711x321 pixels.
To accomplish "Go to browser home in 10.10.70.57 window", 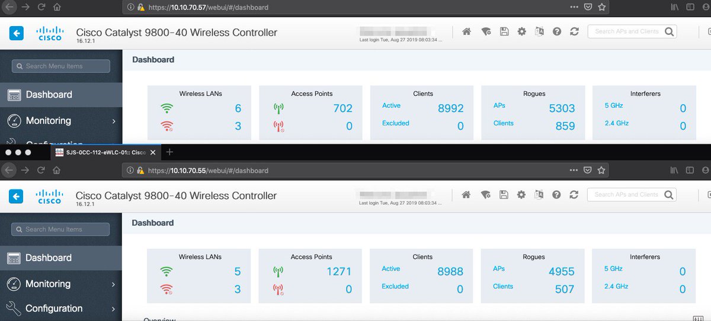I will (56, 8).
